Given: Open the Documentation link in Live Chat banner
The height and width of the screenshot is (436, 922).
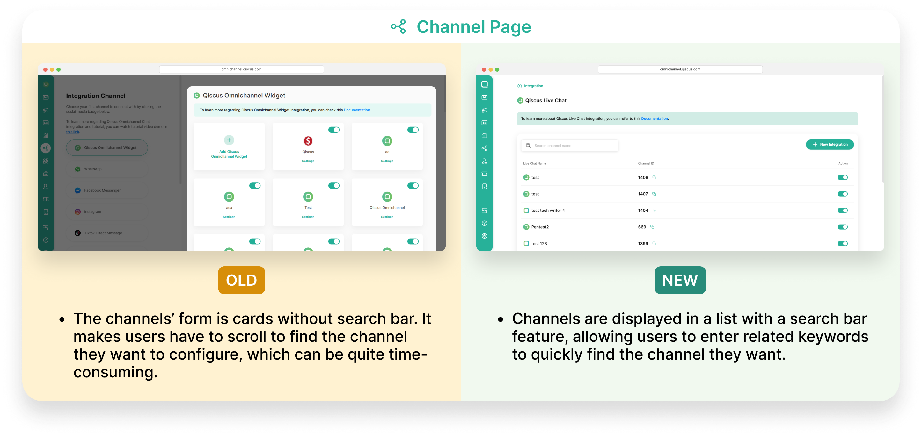Looking at the screenshot, I should pyautogui.click(x=654, y=119).
